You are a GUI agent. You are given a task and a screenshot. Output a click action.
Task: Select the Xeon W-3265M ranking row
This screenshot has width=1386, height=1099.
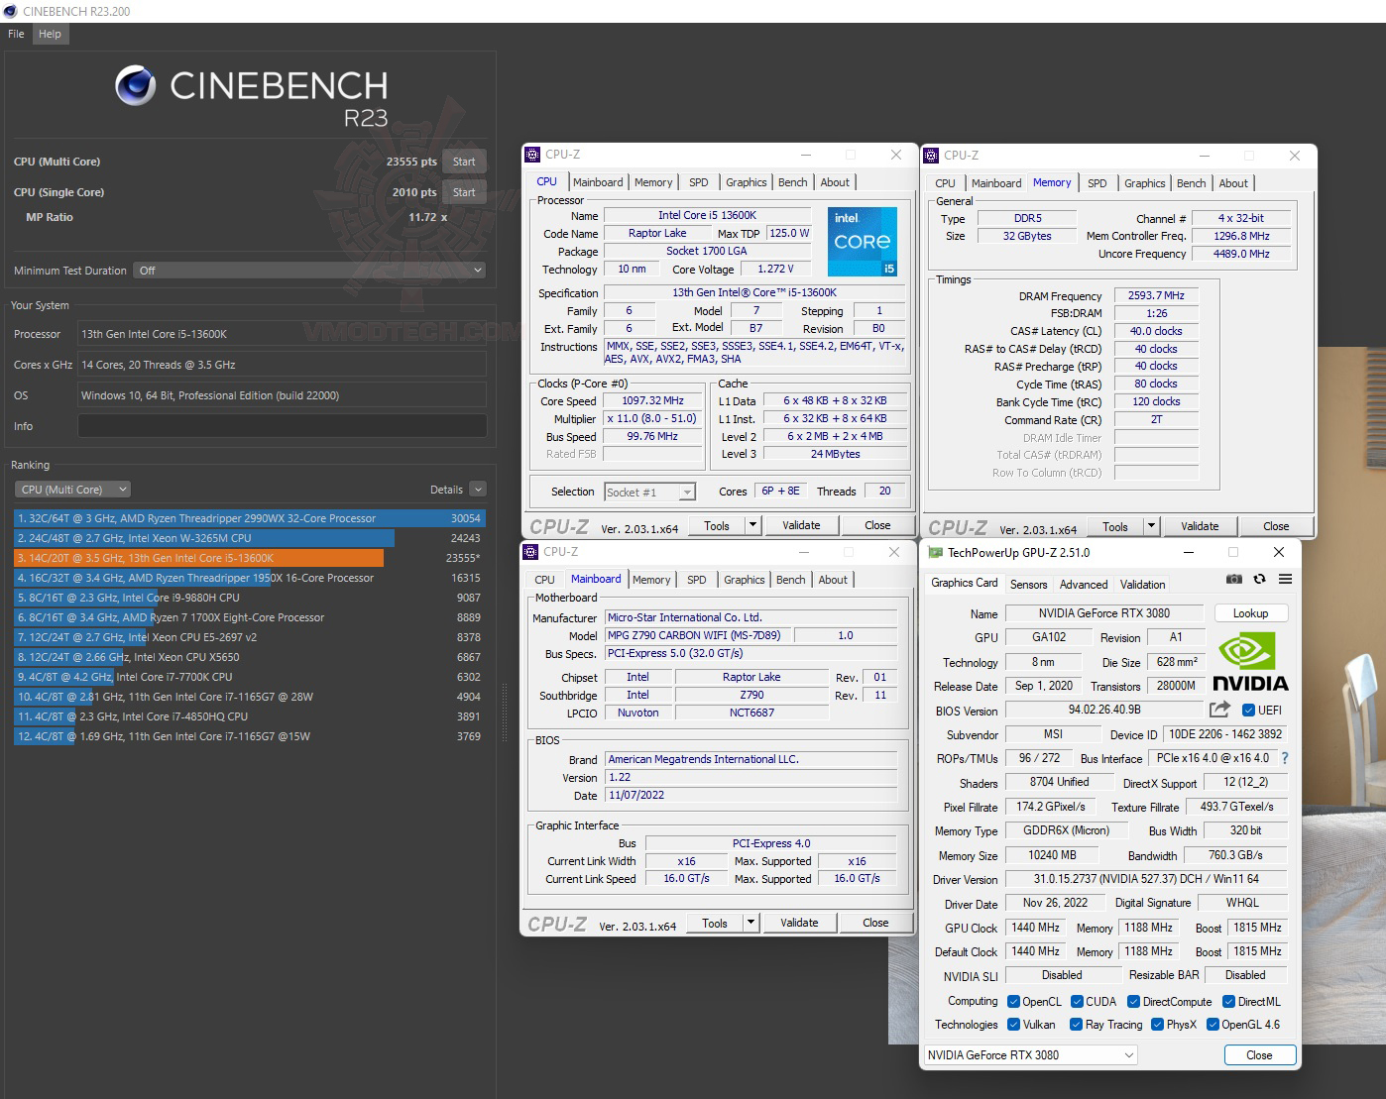coord(249,538)
